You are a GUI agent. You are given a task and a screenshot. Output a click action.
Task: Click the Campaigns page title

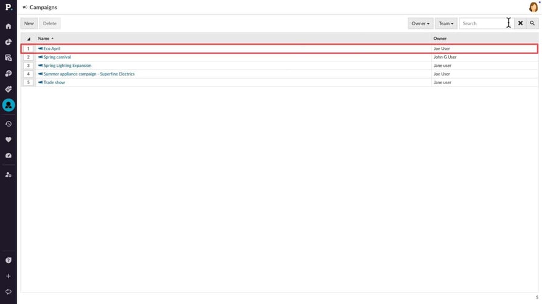click(43, 7)
